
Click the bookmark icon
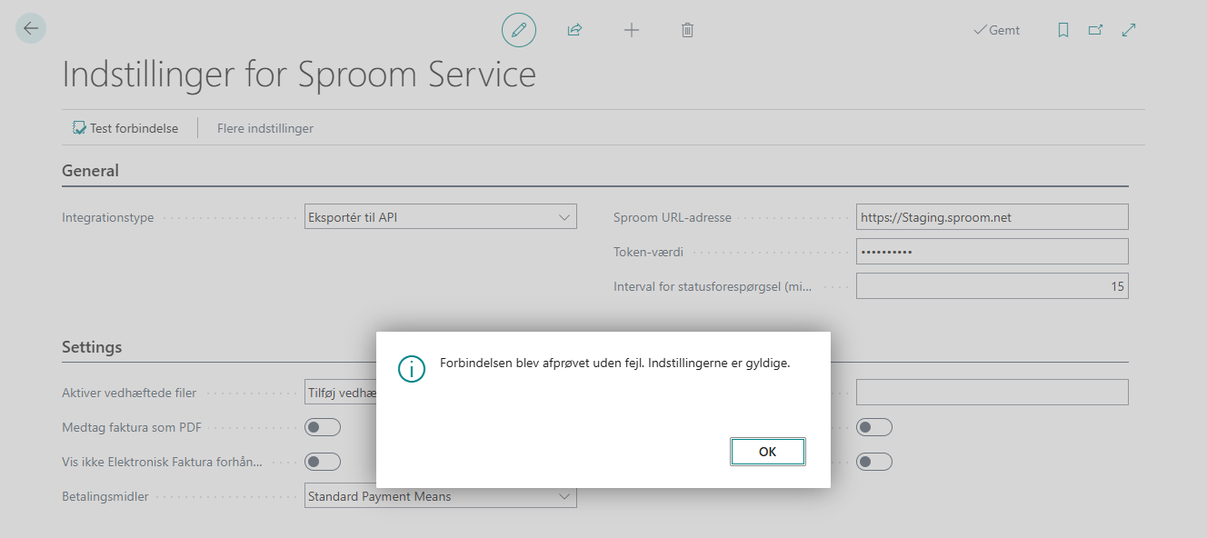1063,30
